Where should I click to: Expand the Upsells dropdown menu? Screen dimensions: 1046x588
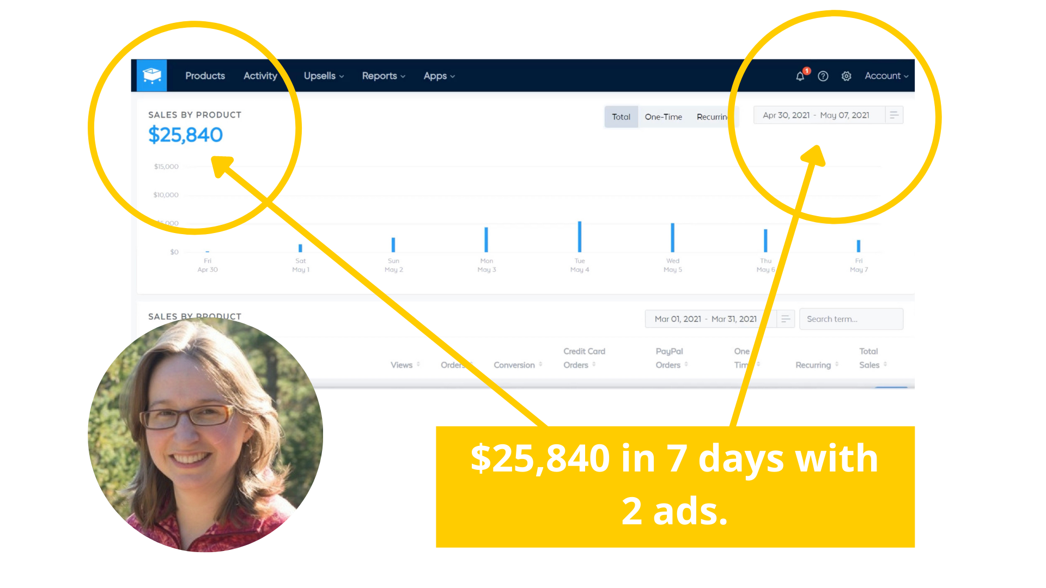324,76
